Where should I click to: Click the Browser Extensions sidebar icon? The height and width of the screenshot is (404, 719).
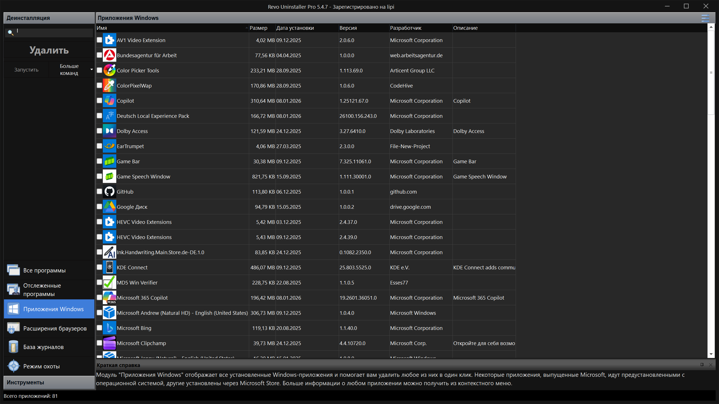coord(13,328)
